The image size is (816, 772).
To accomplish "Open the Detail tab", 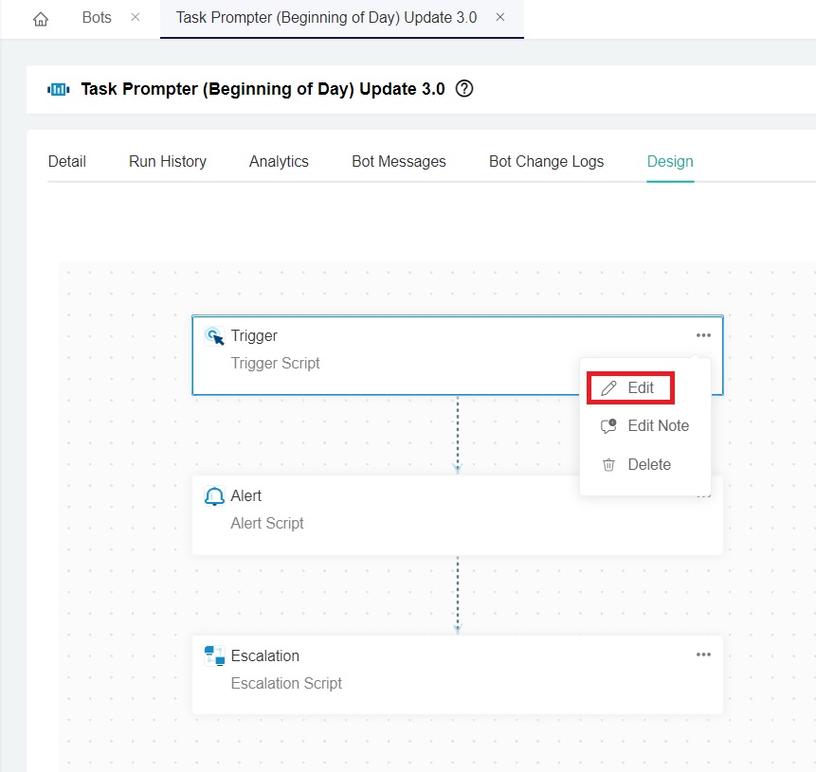I will coord(67,161).
